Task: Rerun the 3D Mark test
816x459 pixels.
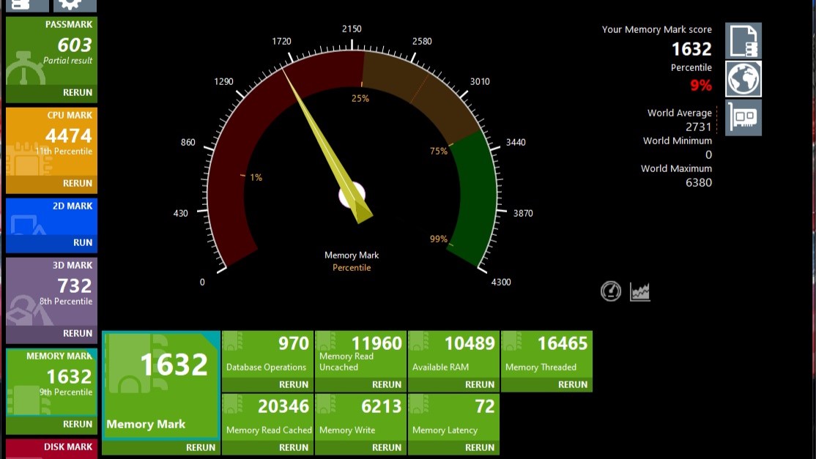Action: click(x=78, y=333)
